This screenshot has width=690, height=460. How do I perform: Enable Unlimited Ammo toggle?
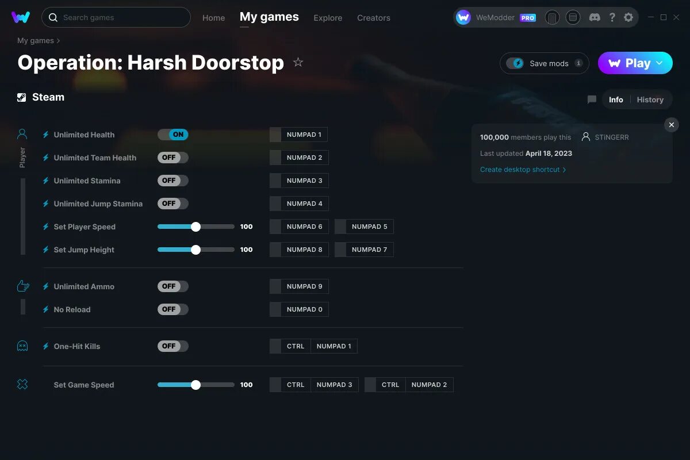[x=173, y=286]
